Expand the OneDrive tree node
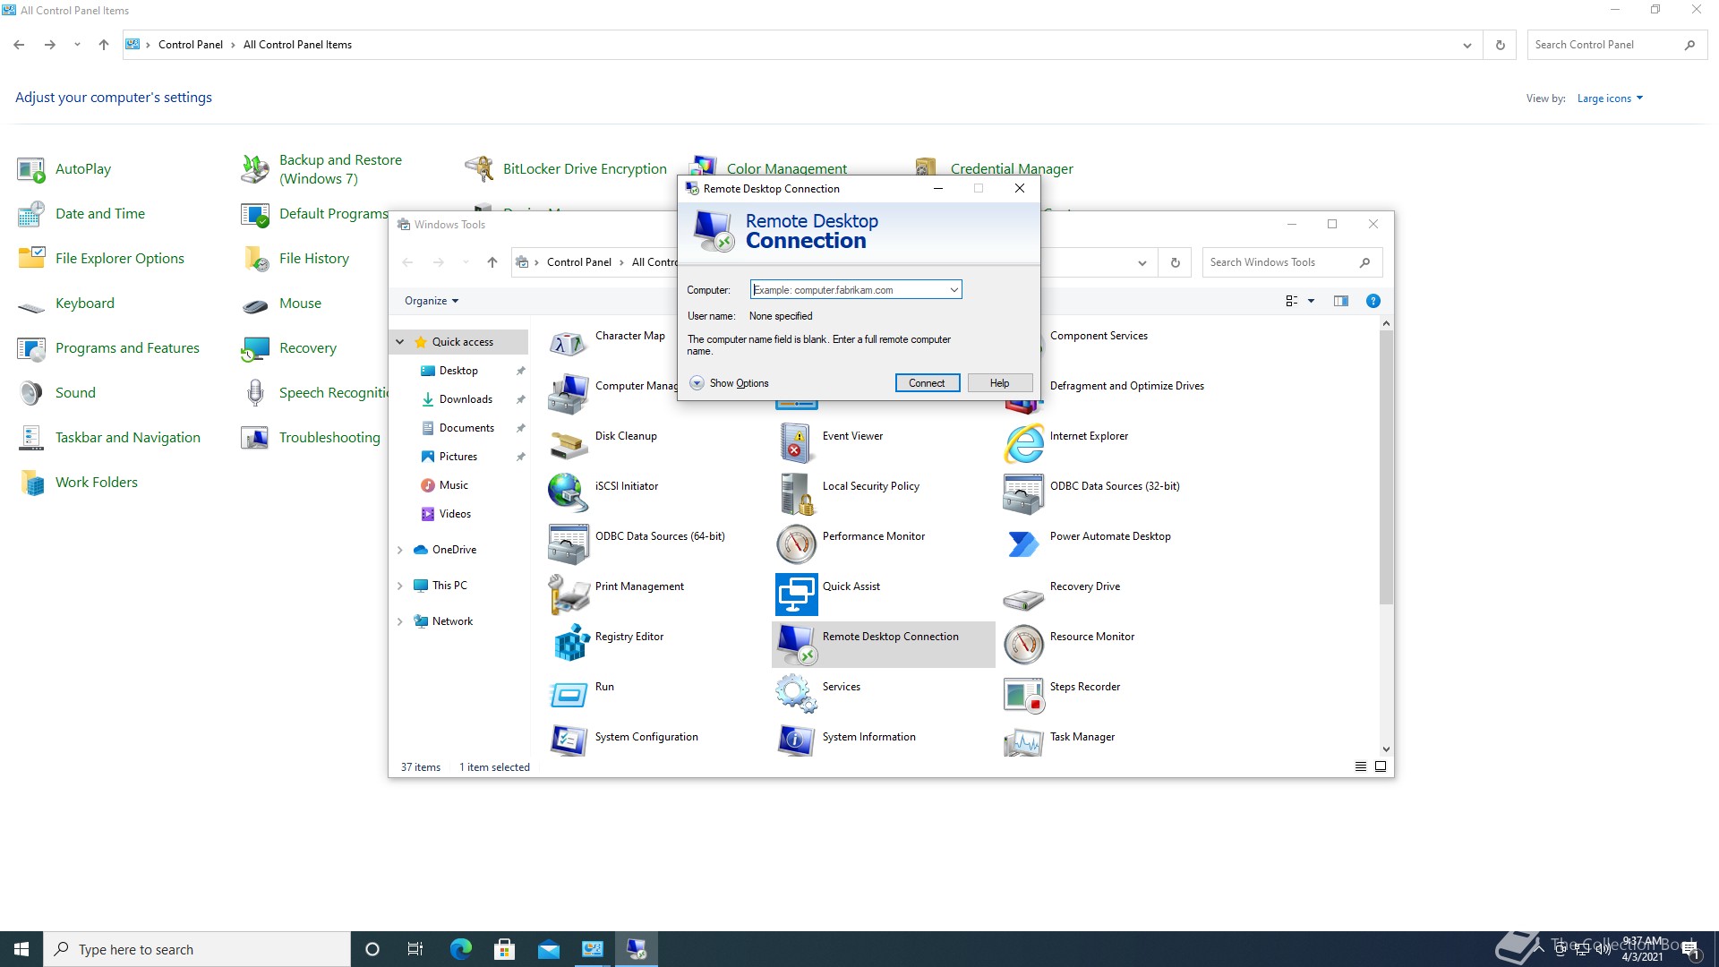The width and height of the screenshot is (1719, 967). pos(400,550)
